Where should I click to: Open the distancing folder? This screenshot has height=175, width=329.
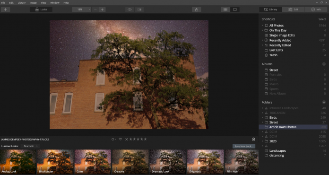pyautogui.click(x=277, y=156)
